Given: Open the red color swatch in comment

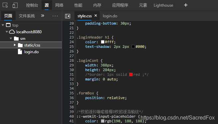Looking at the screenshot, I should tap(131, 74).
